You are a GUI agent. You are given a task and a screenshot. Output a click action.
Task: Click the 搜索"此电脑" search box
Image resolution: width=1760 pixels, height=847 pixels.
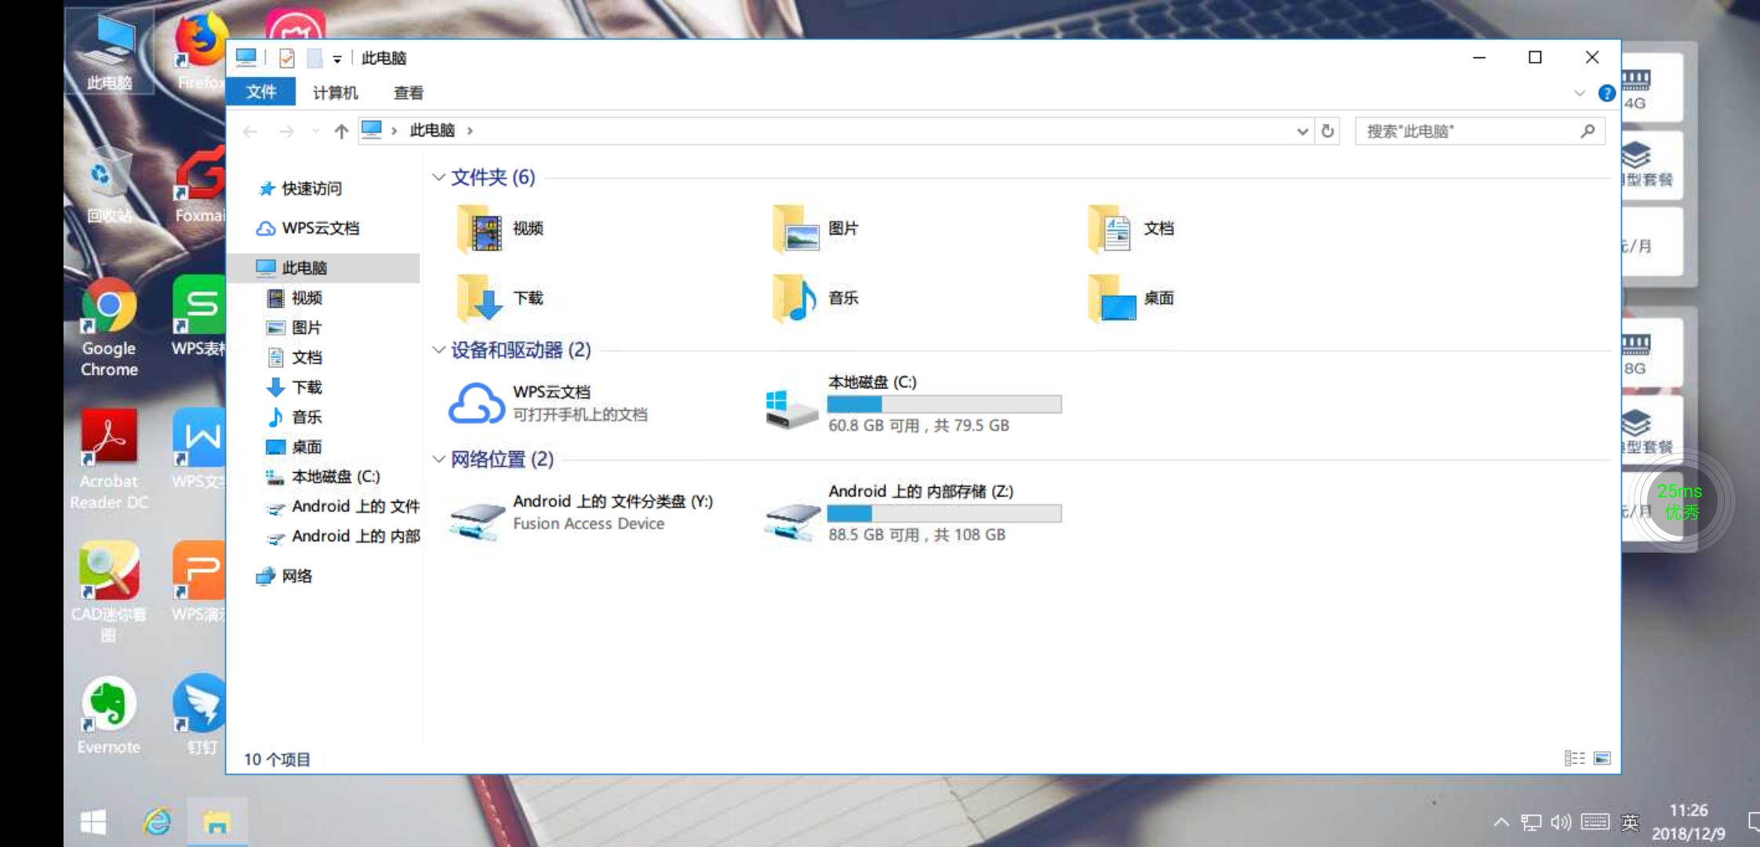(x=1467, y=131)
